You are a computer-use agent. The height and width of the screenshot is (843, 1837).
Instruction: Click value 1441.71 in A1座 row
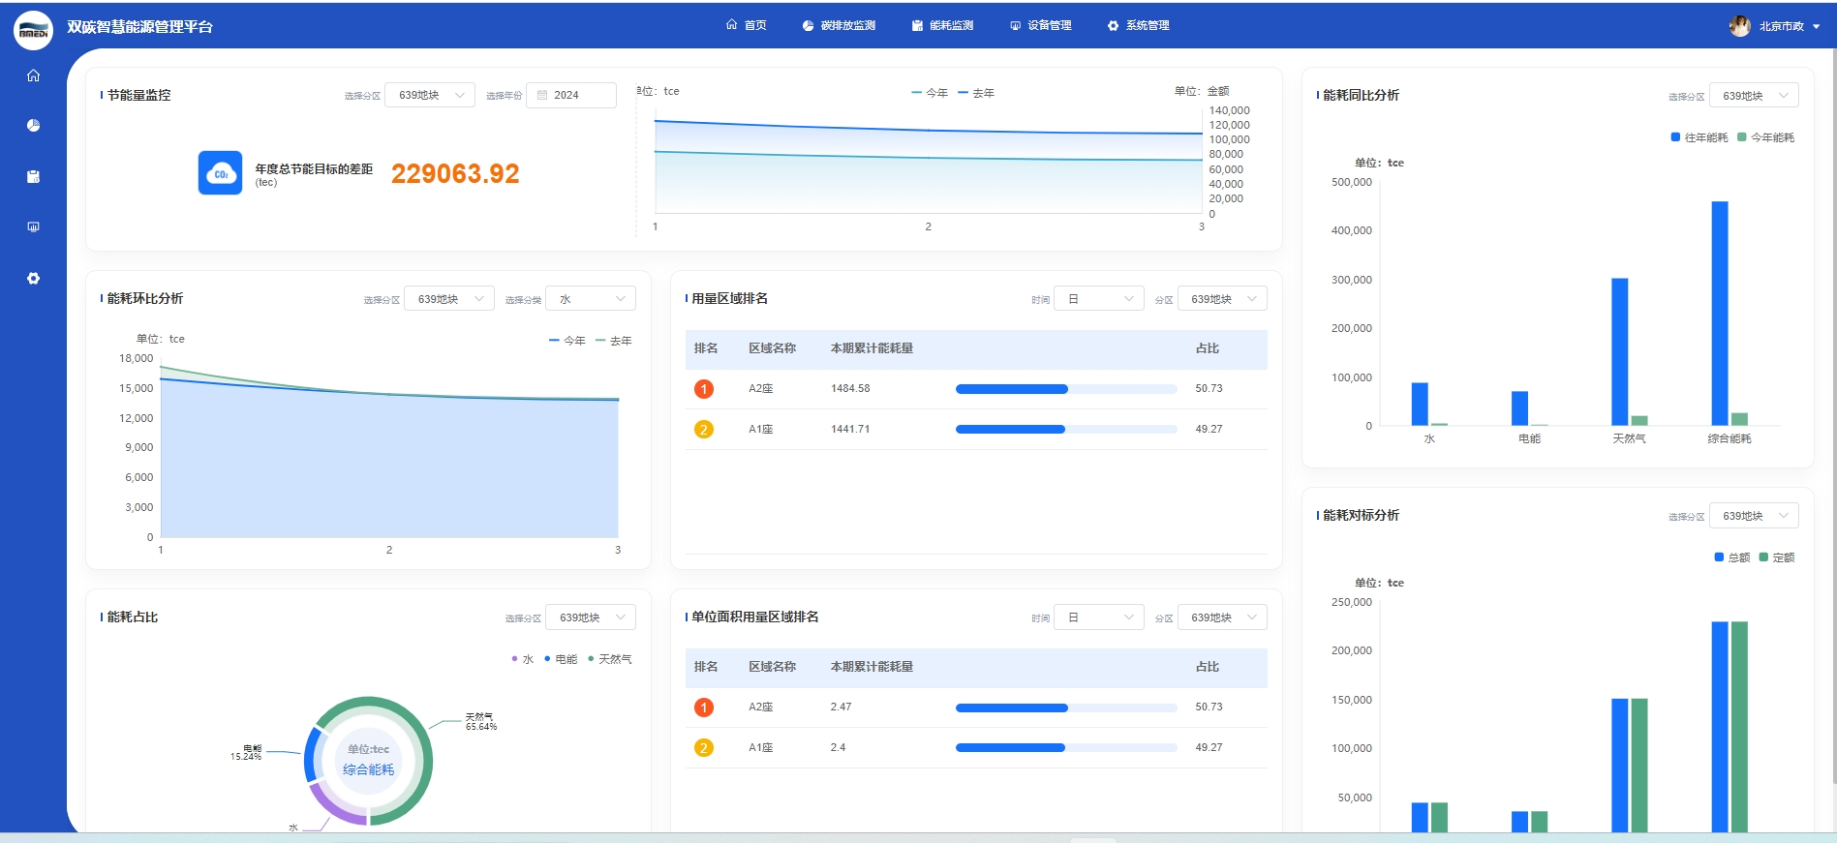tap(850, 429)
